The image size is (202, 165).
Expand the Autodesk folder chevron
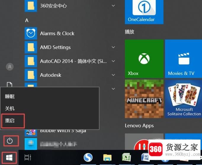pyautogui.click(x=113, y=75)
